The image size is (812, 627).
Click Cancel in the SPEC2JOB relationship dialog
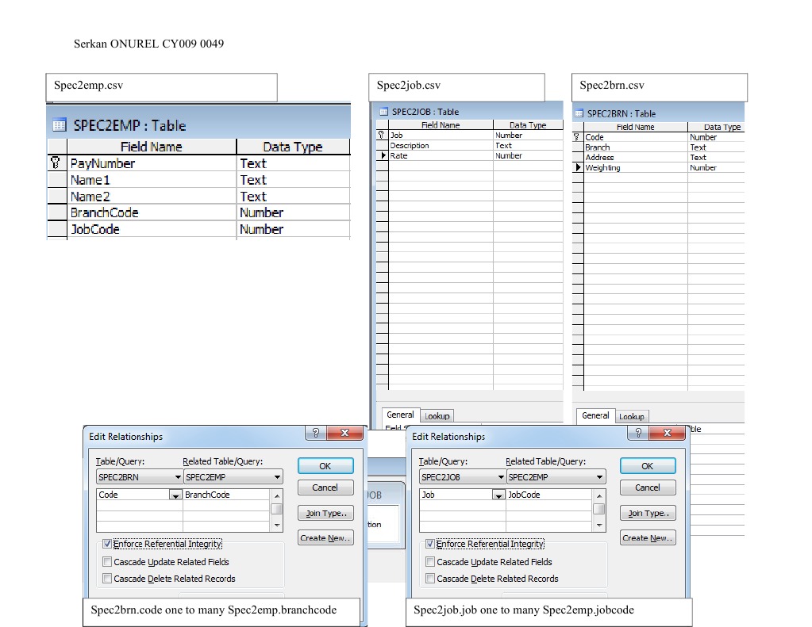(648, 487)
